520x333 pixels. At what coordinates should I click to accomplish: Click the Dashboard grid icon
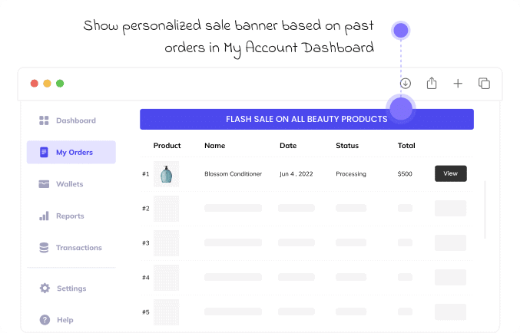[44, 120]
